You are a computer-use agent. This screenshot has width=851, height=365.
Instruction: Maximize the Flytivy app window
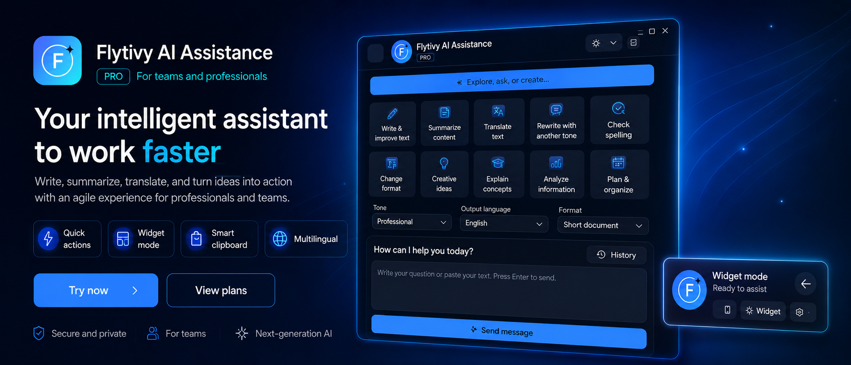point(652,31)
